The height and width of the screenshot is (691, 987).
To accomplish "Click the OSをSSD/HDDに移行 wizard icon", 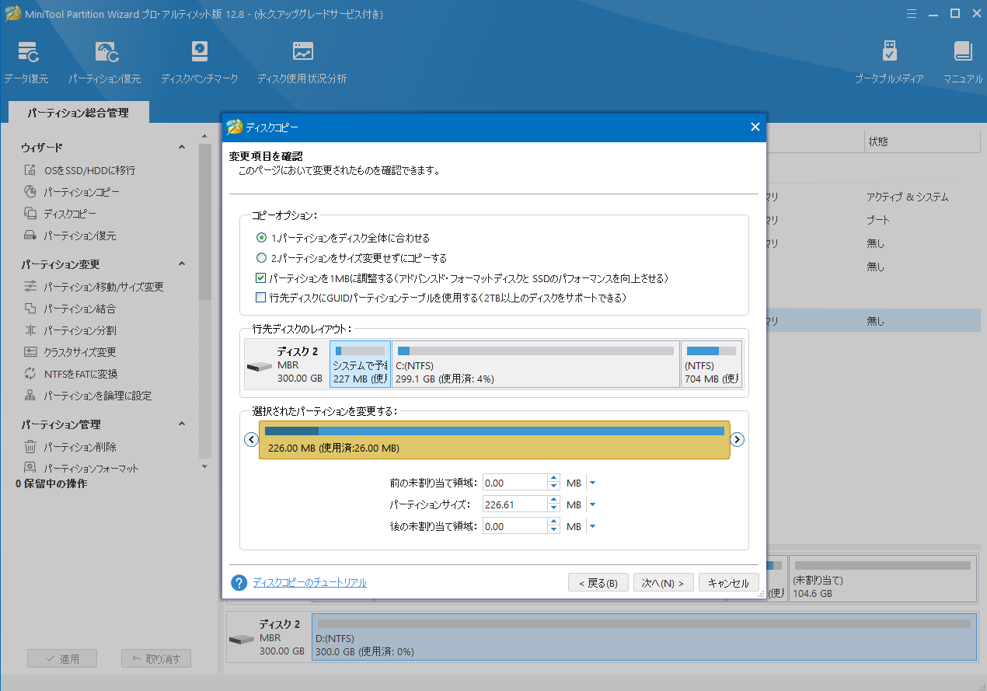I will pyautogui.click(x=30, y=170).
